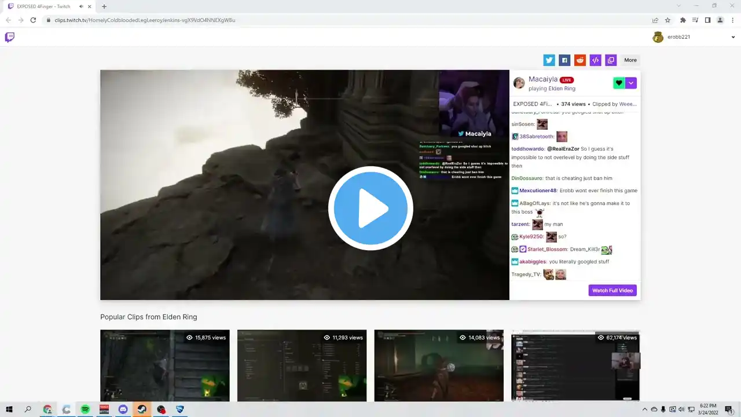The width and height of the screenshot is (741, 417).
Task: Share clip on Facebook
Action: (x=564, y=60)
